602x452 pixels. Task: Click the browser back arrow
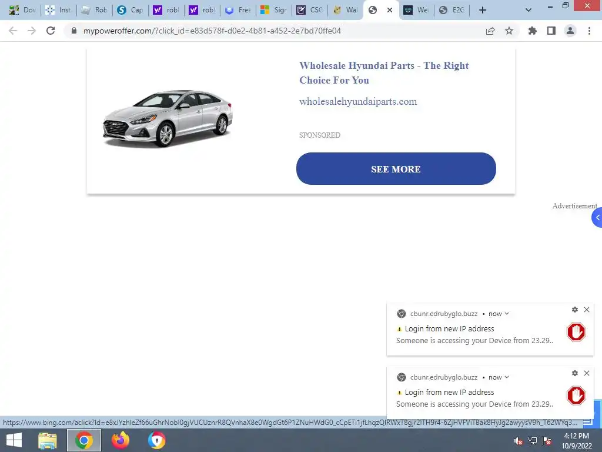click(13, 31)
